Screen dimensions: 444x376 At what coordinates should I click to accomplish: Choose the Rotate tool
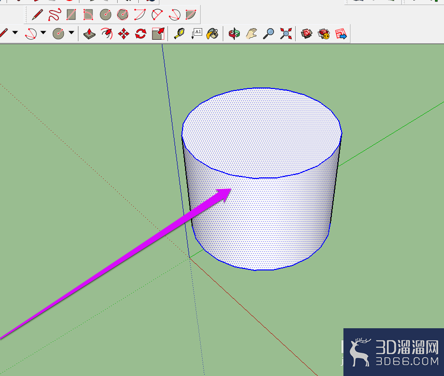point(141,34)
